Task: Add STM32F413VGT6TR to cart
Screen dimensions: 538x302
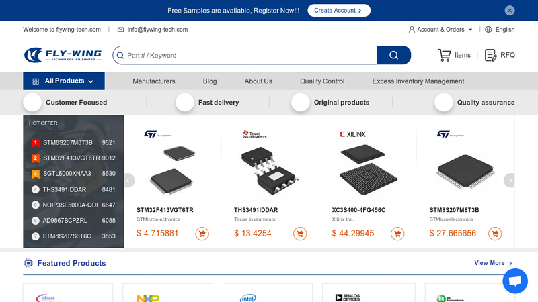Action: [202, 234]
